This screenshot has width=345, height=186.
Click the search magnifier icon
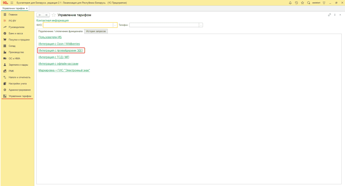pyautogui.click(x=308, y=3)
